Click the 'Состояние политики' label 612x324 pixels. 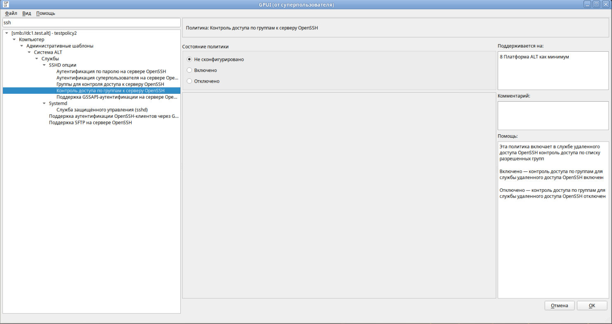[205, 47]
